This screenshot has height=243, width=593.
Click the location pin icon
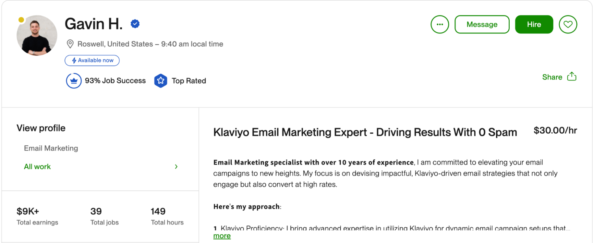pyautogui.click(x=70, y=44)
